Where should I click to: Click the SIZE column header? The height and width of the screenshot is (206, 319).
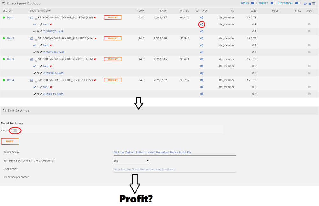(x=253, y=11)
